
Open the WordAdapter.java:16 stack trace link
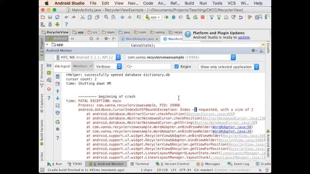[x=232, y=131]
